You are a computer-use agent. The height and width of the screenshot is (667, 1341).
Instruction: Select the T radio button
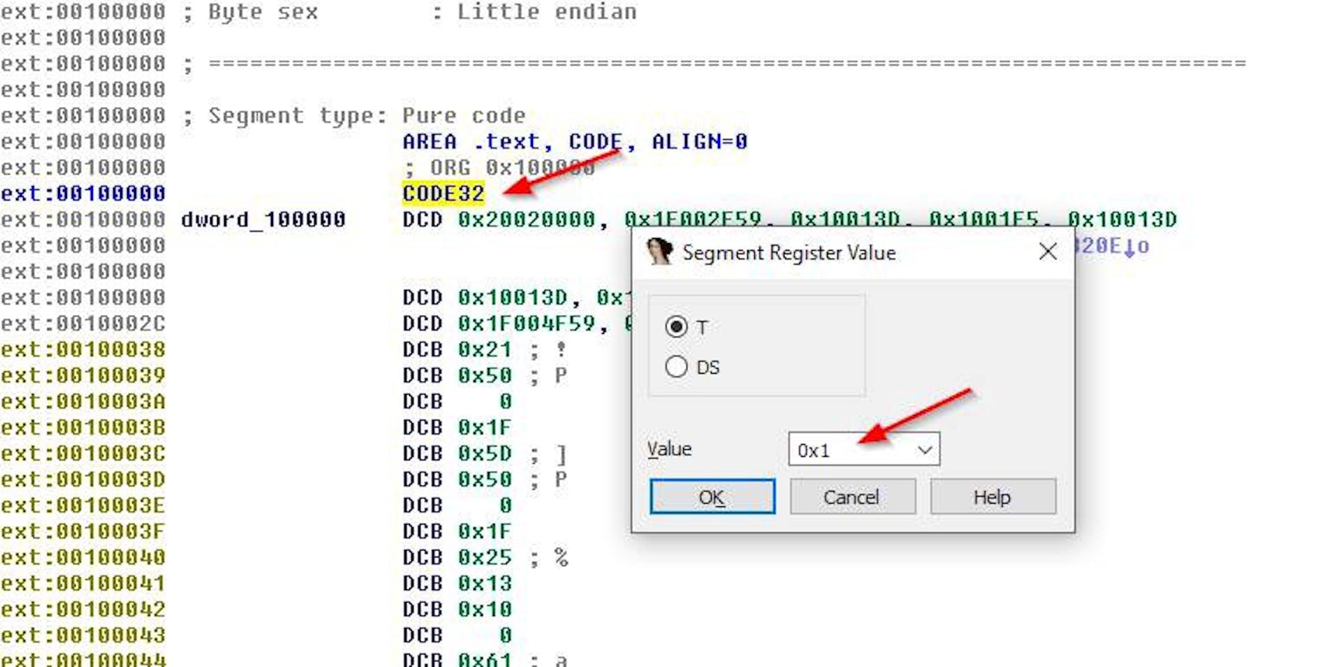point(676,327)
